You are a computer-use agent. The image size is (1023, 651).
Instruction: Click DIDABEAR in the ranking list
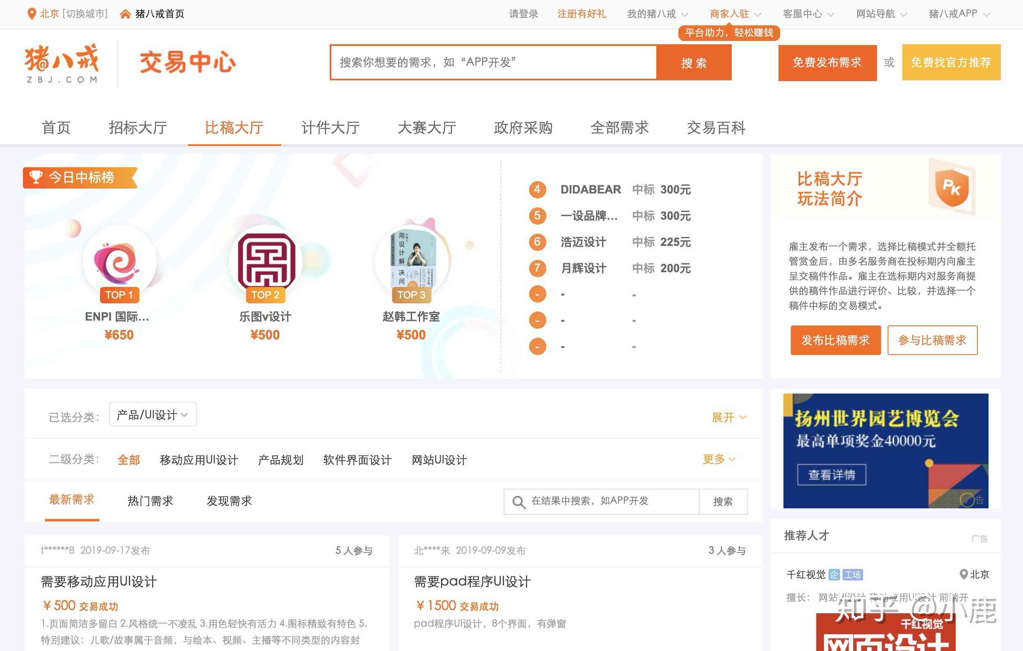coord(591,189)
